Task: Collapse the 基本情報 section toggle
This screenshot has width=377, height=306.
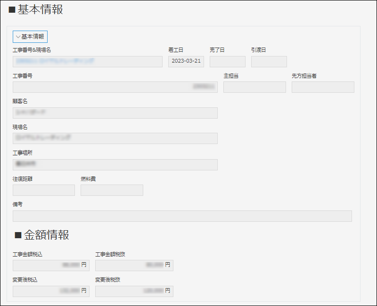Action: click(x=30, y=37)
